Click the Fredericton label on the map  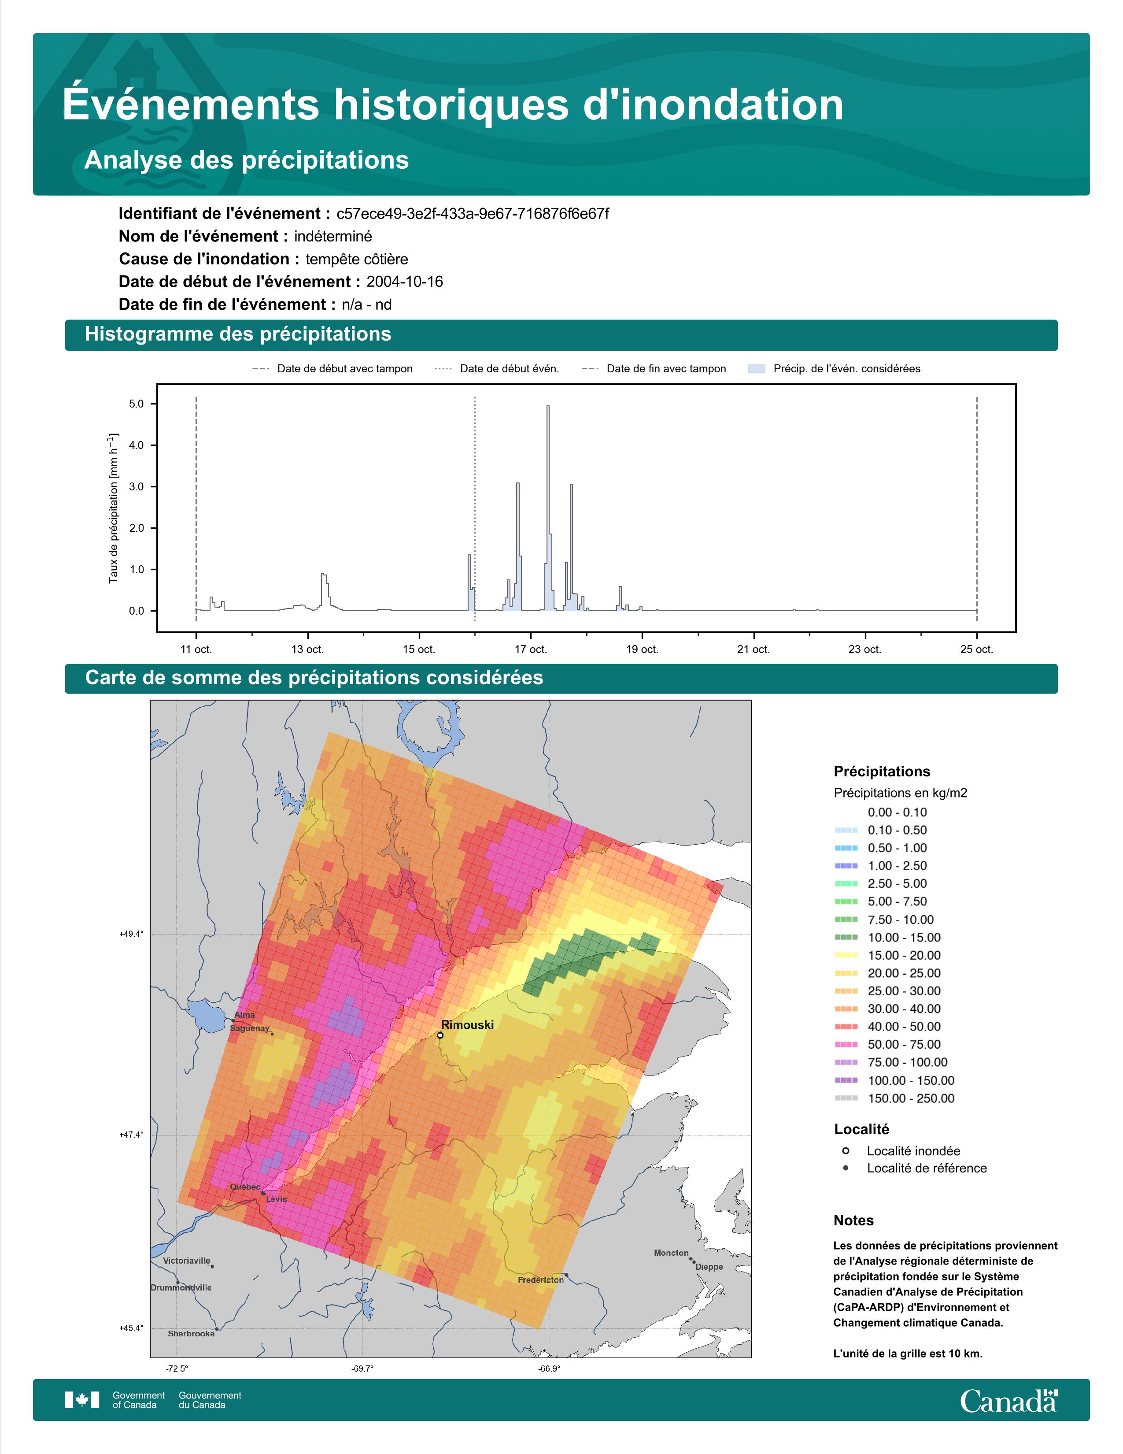541,1280
